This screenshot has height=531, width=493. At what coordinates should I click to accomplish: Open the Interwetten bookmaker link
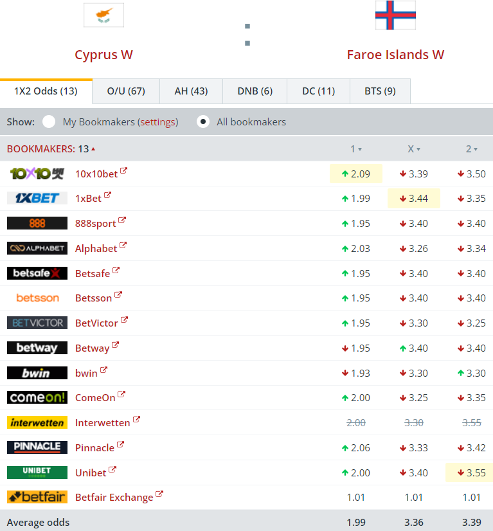(103, 423)
